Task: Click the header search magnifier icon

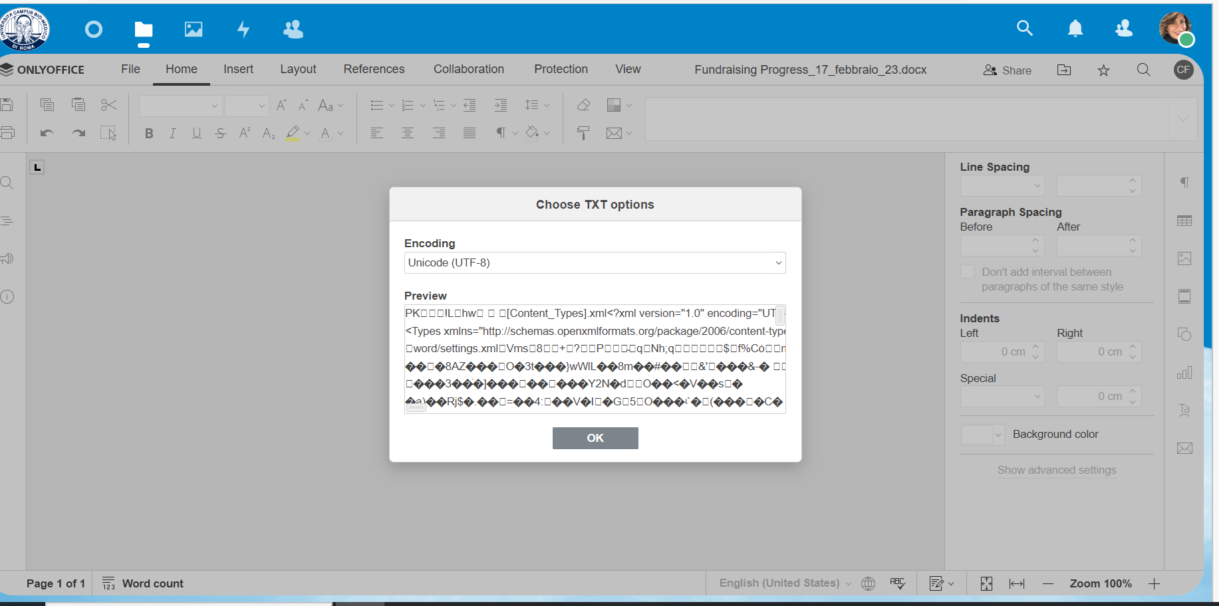Action: pyautogui.click(x=1144, y=70)
